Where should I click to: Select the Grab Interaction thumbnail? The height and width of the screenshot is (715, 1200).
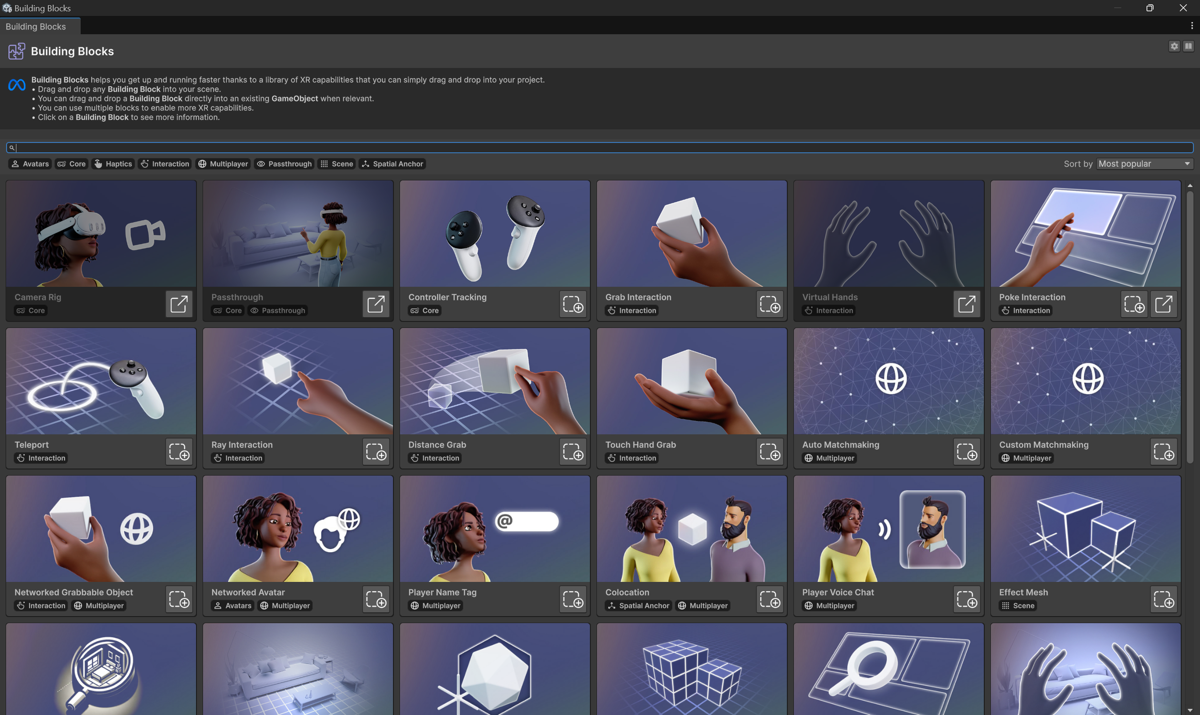tap(692, 234)
